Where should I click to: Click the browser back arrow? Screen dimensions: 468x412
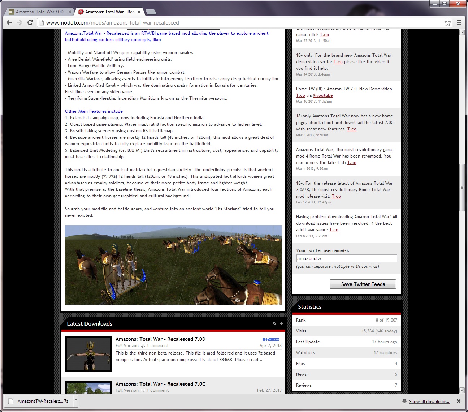9,22
